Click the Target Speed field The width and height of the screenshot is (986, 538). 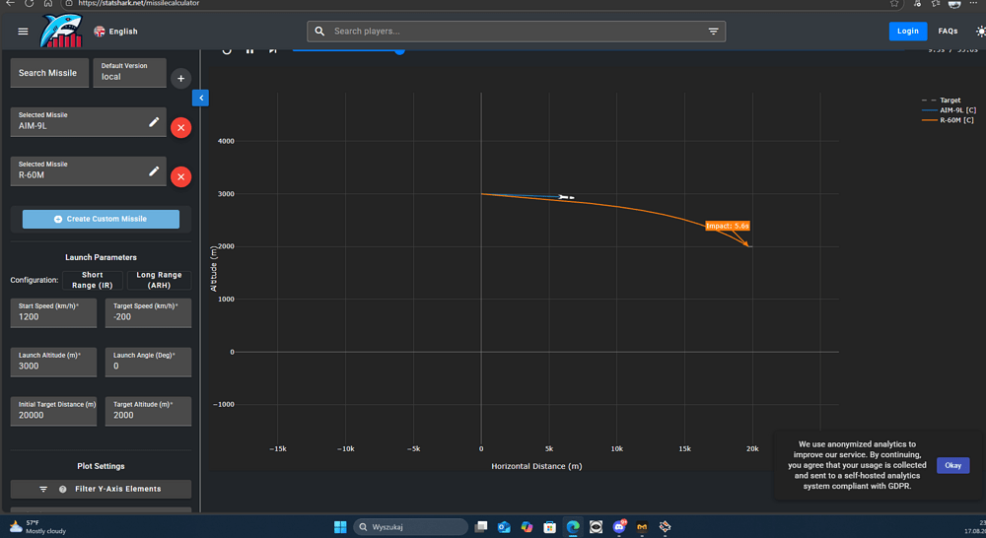point(149,312)
